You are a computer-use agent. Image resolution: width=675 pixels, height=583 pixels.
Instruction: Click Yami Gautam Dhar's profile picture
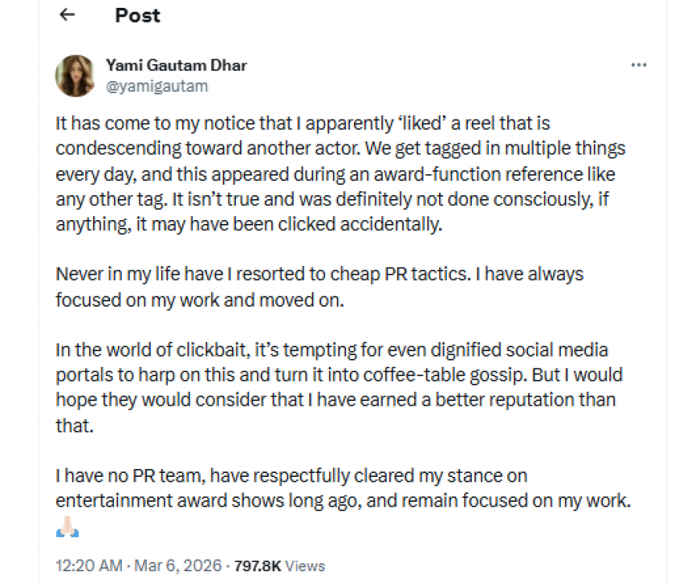75,76
